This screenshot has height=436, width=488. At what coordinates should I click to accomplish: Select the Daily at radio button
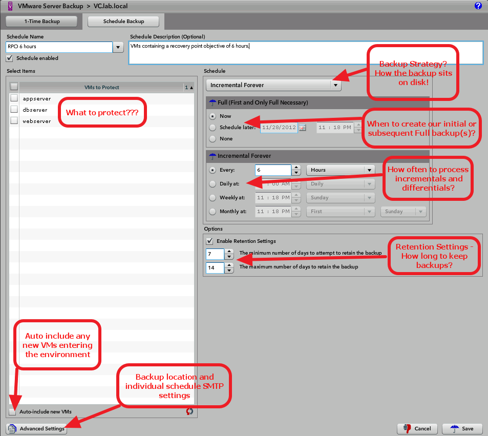point(213,184)
